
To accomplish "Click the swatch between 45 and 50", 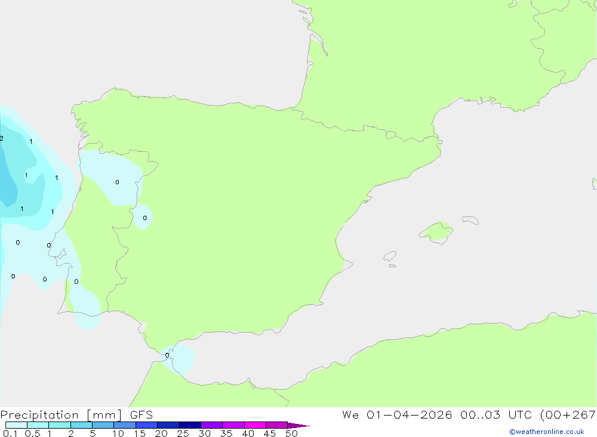I will click(277, 425).
